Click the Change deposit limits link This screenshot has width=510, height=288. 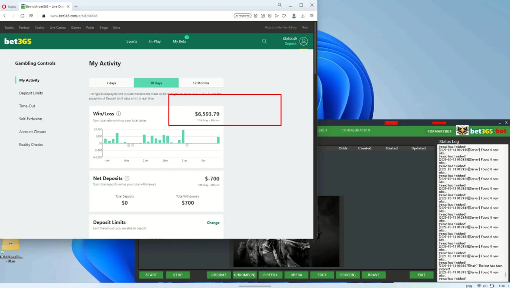tap(213, 223)
